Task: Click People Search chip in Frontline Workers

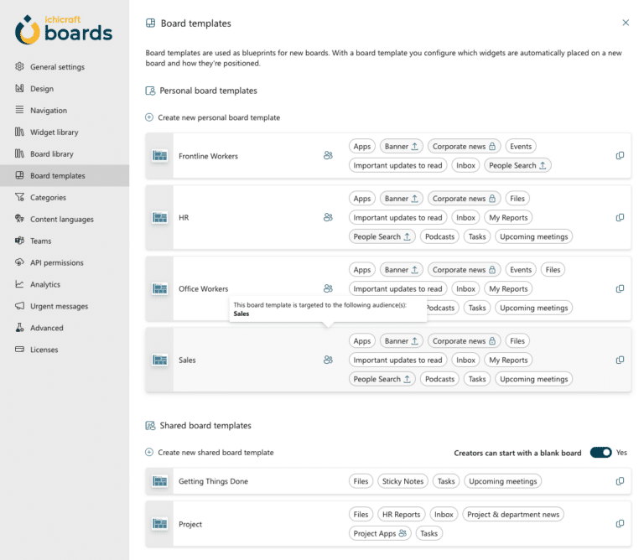Action: point(517,165)
